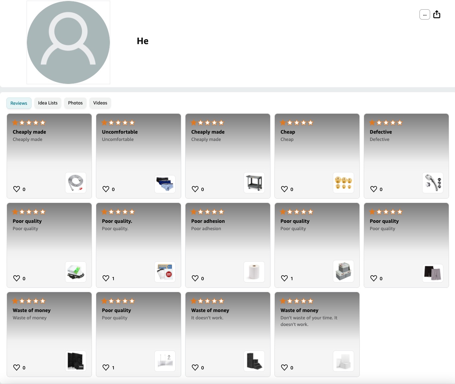The height and width of the screenshot is (384, 455).
Task: Like the Uncomfortable review via heart icon
Action: point(106,189)
